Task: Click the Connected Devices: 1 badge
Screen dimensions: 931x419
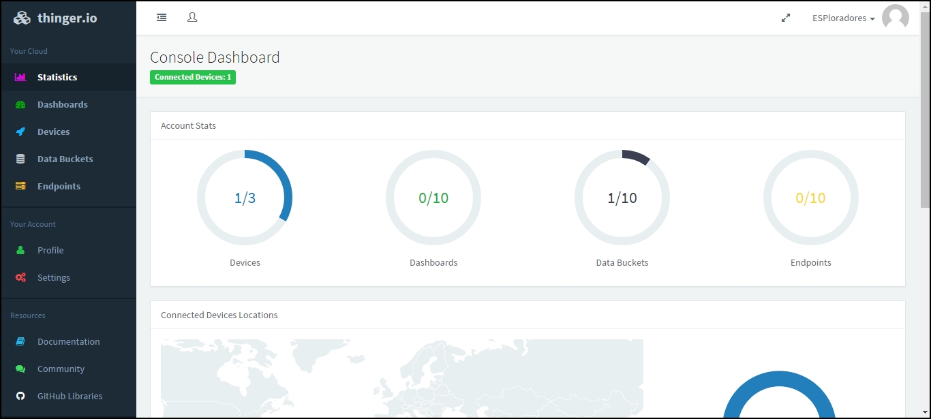Action: click(193, 77)
